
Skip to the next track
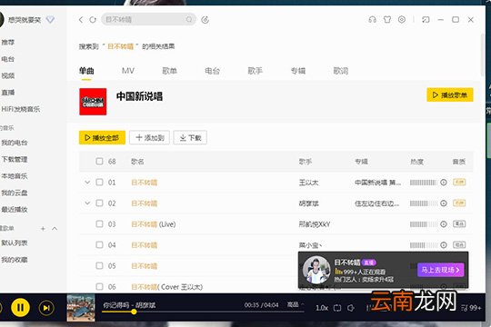[46, 308]
